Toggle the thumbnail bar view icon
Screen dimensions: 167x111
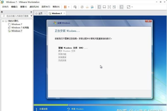pyautogui.click(x=104, y=7)
